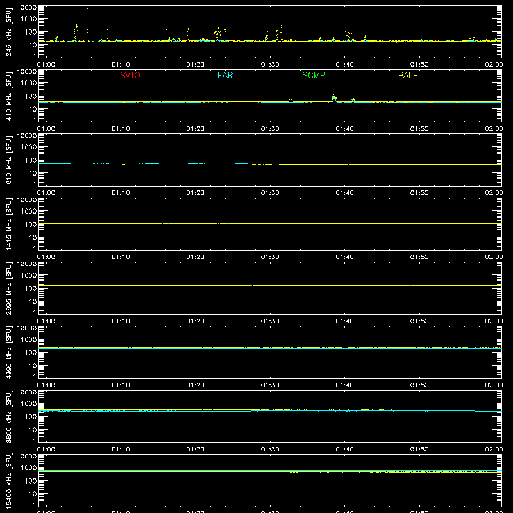Click the green SGMR station label
Screen dimensions: 513x513
point(314,75)
